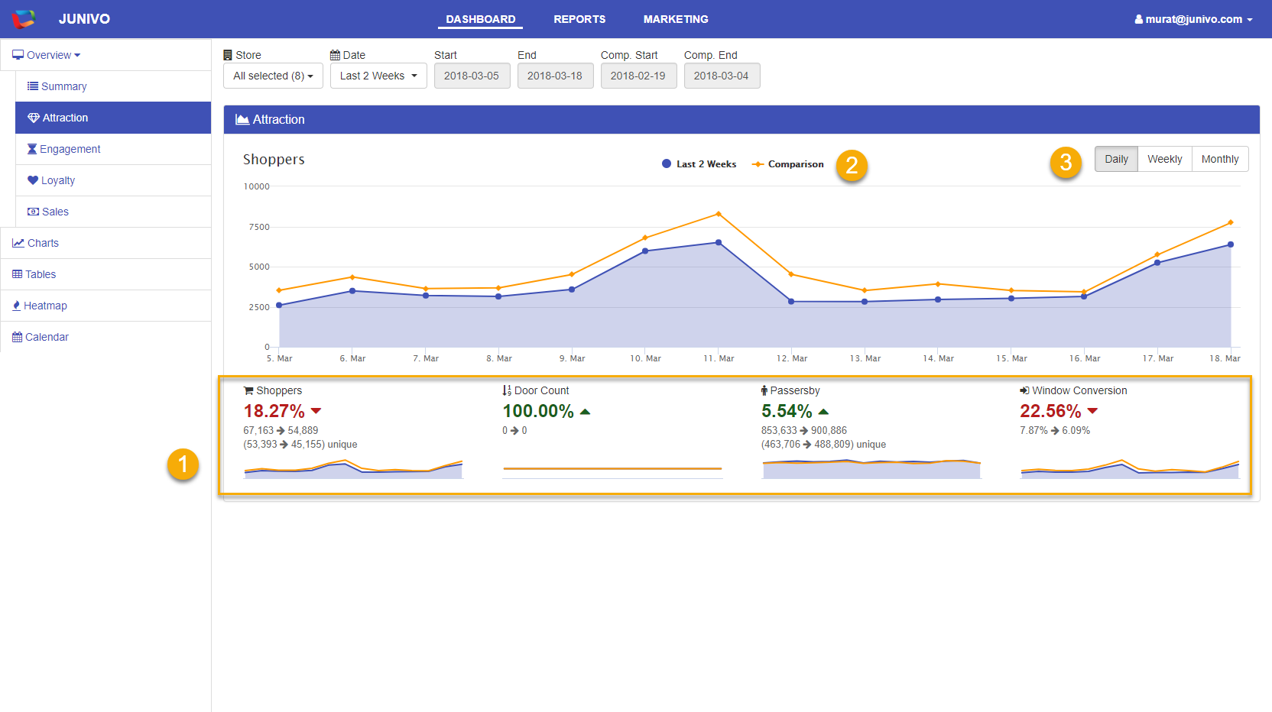The width and height of the screenshot is (1272, 712).
Task: Open the Store selection dropdown
Action: coord(273,76)
